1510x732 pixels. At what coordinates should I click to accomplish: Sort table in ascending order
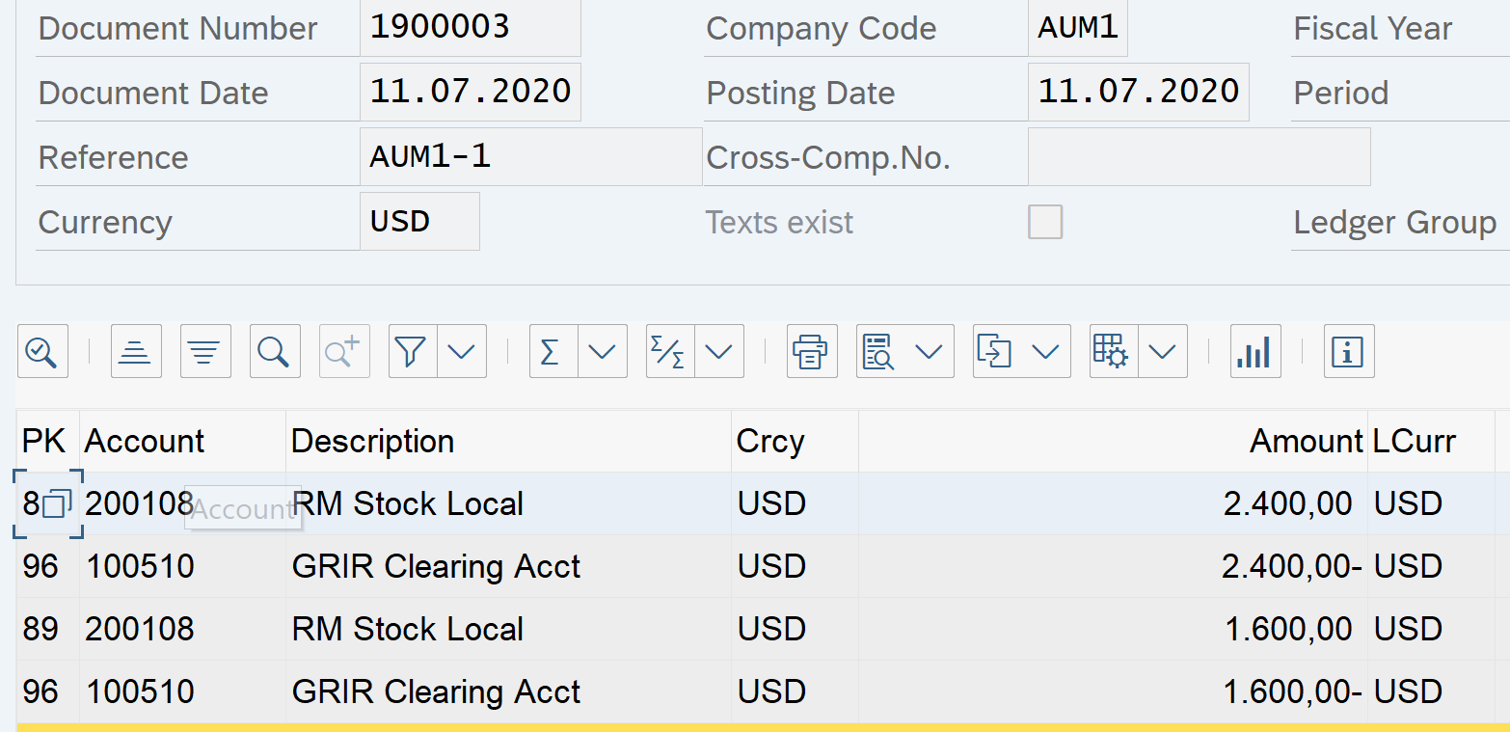[136, 352]
